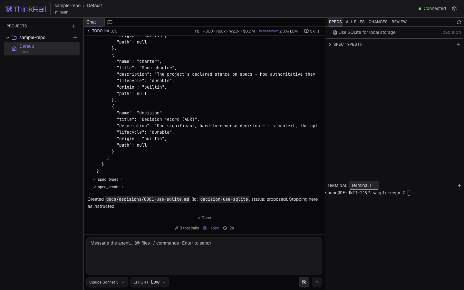
Task: Click the Connected status text
Action: coord(435,9)
